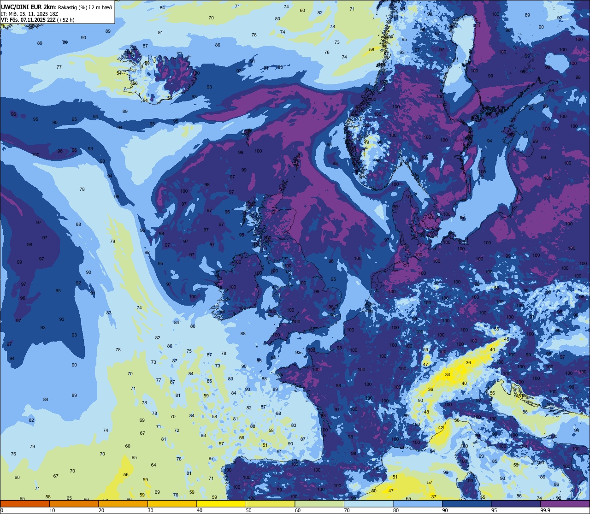This screenshot has width=590, height=514.
Task: Click the 0–10 dark orange legend segment
Action: coord(25,503)
